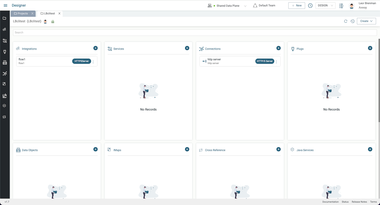The width and height of the screenshot is (380, 205).
Task: Open the Status link in footer
Action: point(345,202)
